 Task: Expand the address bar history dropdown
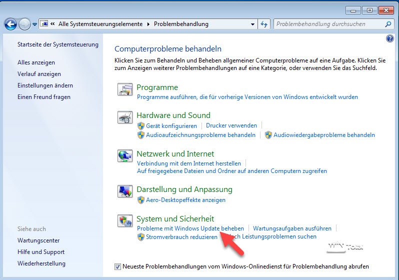point(252,24)
